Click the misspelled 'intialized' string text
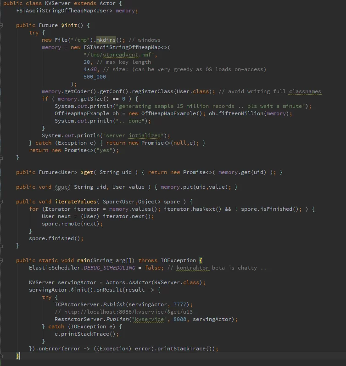The image size is (346, 366). [145, 135]
